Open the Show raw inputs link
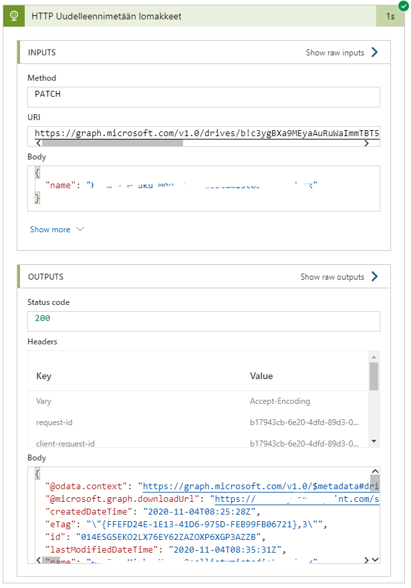Image resolution: width=411 pixels, height=588 pixels. (x=334, y=52)
